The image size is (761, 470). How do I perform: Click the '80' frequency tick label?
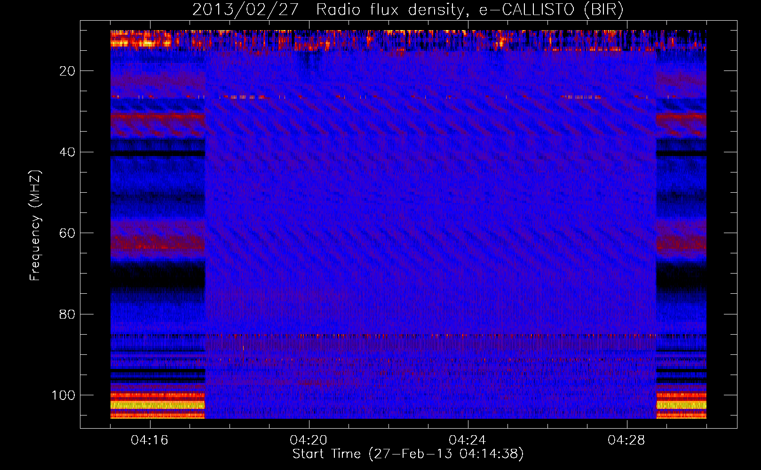coord(67,314)
